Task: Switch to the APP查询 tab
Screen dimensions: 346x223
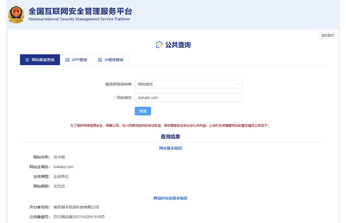Action: click(76, 60)
